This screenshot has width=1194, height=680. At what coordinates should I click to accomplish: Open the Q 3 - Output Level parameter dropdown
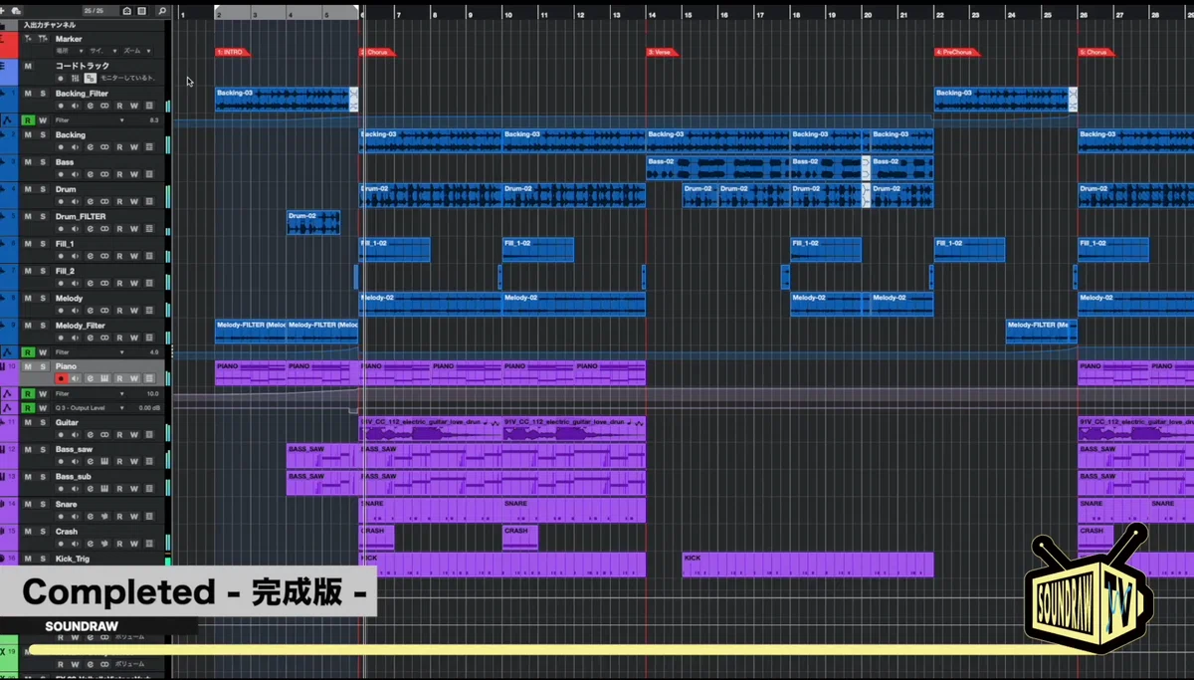tap(123, 407)
